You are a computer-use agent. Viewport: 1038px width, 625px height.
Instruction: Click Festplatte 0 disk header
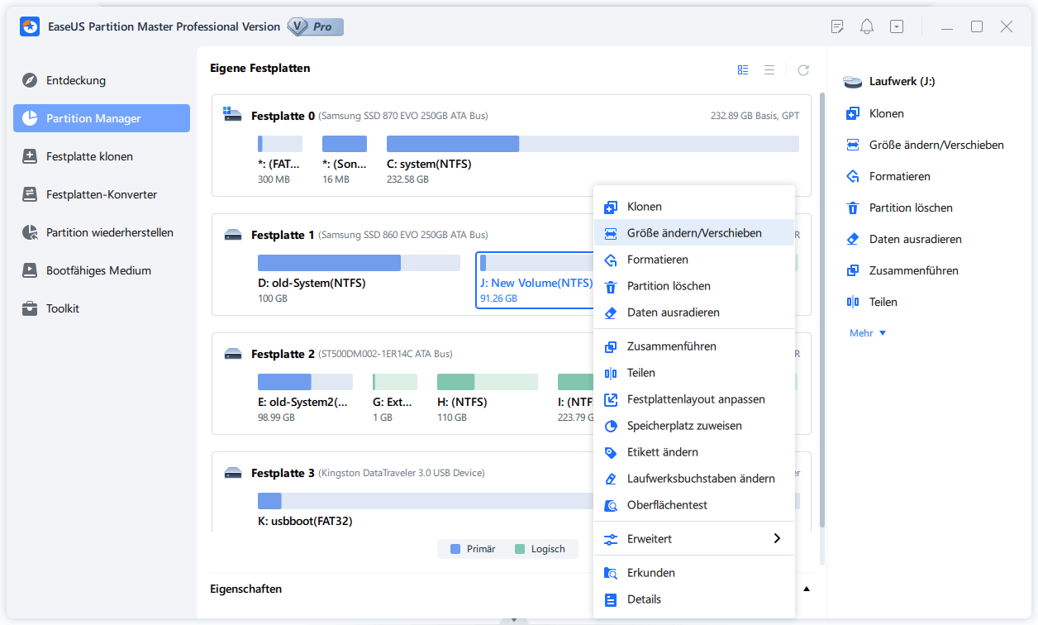tap(283, 117)
